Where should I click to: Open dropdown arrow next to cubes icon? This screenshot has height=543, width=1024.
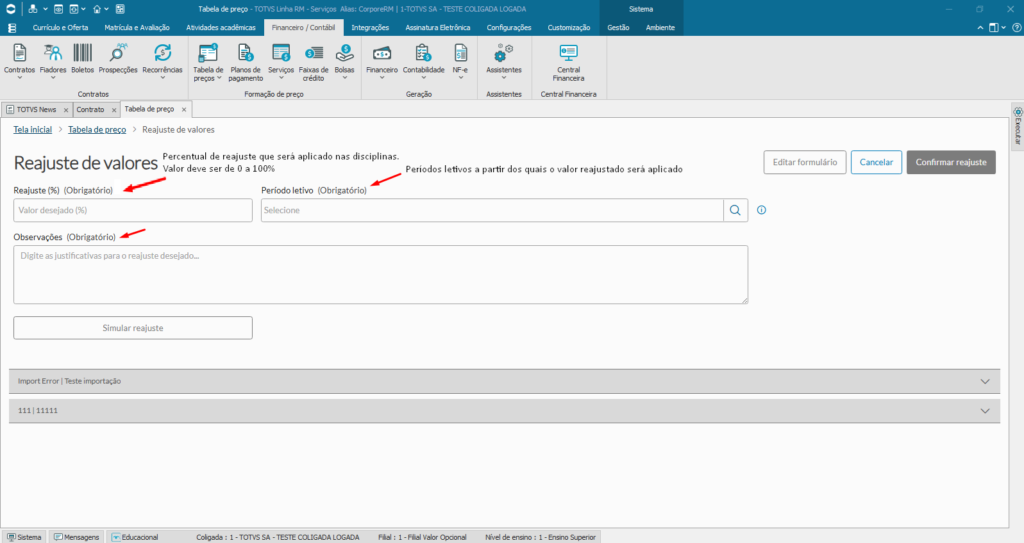click(x=45, y=9)
